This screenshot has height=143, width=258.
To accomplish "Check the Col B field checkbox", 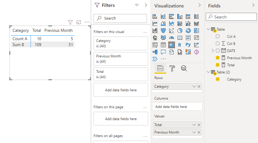I will [x=218, y=43].
